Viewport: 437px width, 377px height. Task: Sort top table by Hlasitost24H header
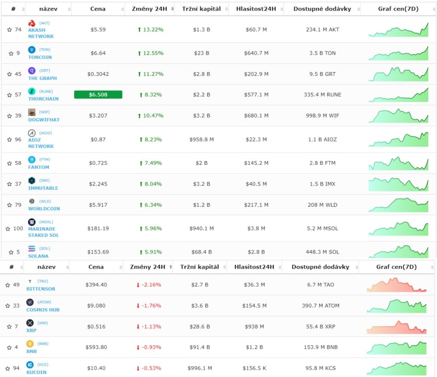coord(256,9)
